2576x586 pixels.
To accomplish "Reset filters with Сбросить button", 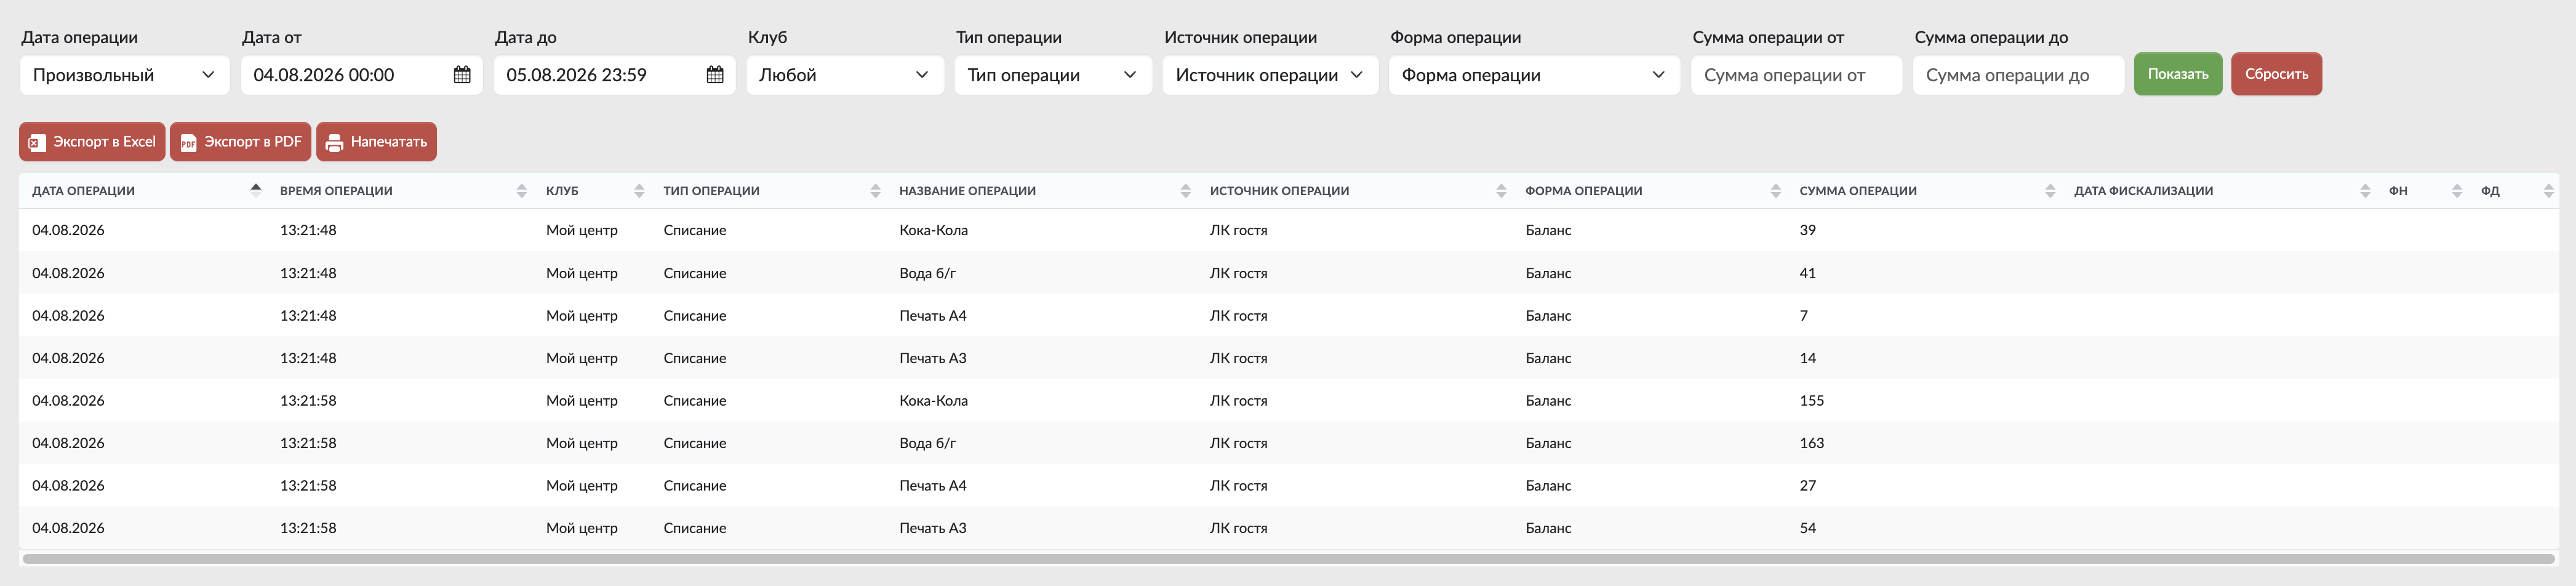I will (x=2276, y=74).
